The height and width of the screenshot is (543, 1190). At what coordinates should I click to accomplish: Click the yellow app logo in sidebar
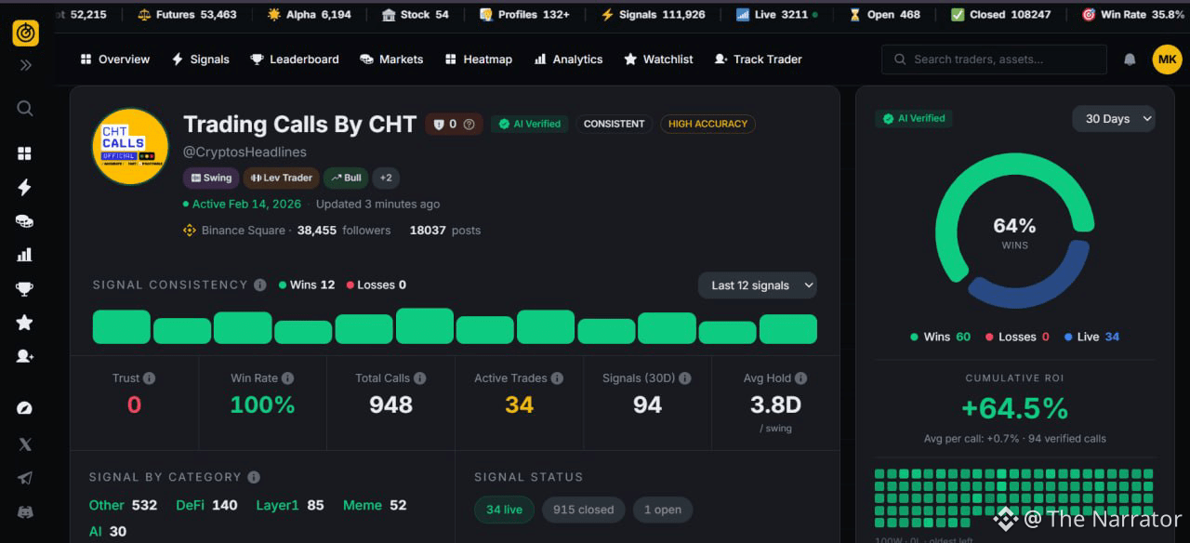coord(25,33)
